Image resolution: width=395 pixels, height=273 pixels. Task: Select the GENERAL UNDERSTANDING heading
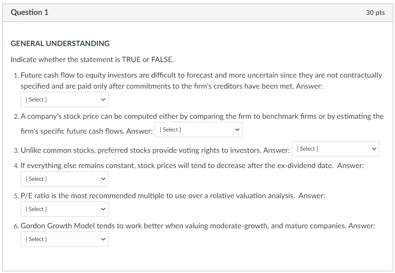point(60,43)
